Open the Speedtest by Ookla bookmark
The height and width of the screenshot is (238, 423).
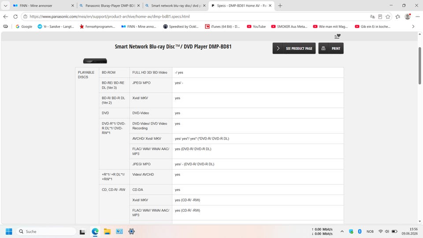[181, 26]
